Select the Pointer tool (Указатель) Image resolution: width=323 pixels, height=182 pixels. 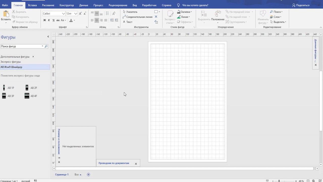coord(130,12)
